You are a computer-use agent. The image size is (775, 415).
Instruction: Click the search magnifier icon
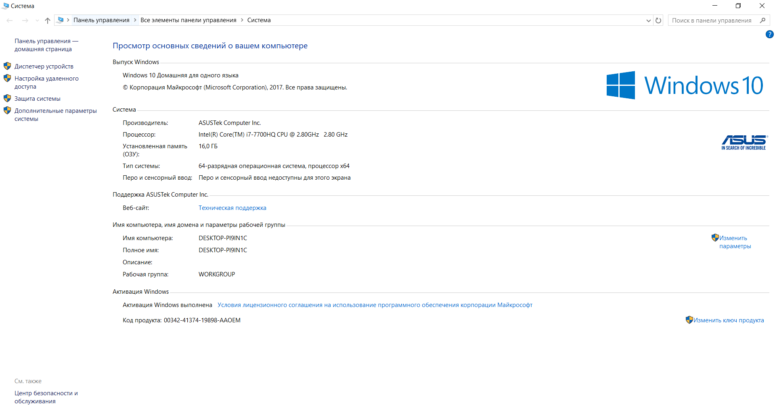pyautogui.click(x=762, y=21)
